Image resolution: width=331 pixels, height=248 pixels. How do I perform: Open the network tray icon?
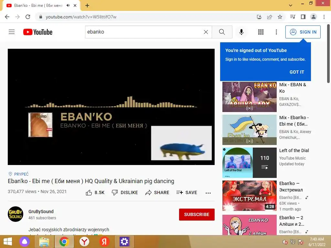click(x=293, y=242)
